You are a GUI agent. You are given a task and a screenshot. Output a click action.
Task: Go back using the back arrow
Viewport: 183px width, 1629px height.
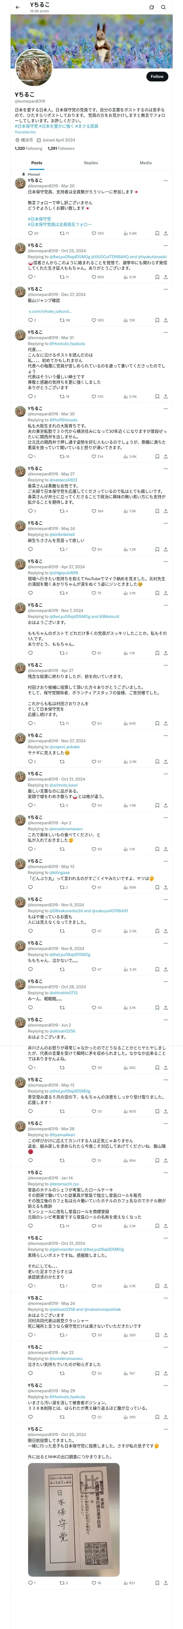tap(18, 7)
